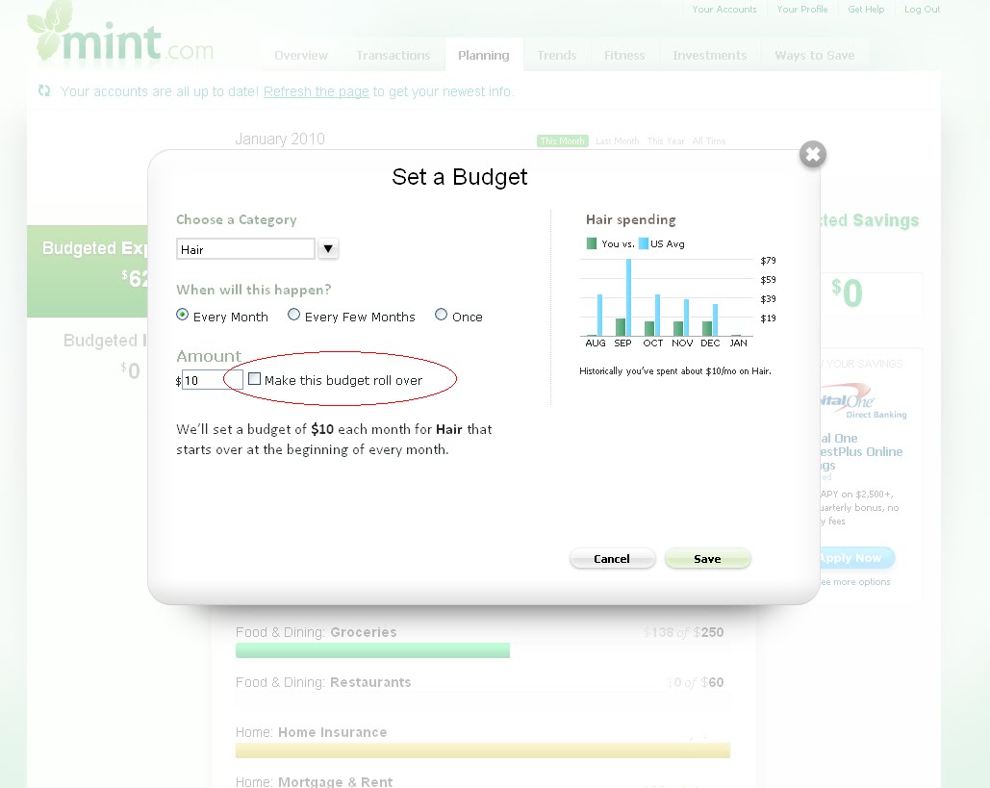
Task: Click the Home Insurance budget progress bar
Action: point(482,750)
